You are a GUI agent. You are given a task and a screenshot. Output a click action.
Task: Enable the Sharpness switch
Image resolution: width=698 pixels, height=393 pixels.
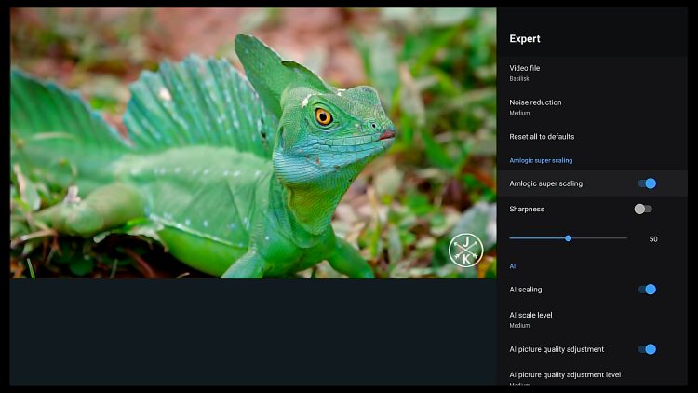click(x=643, y=209)
